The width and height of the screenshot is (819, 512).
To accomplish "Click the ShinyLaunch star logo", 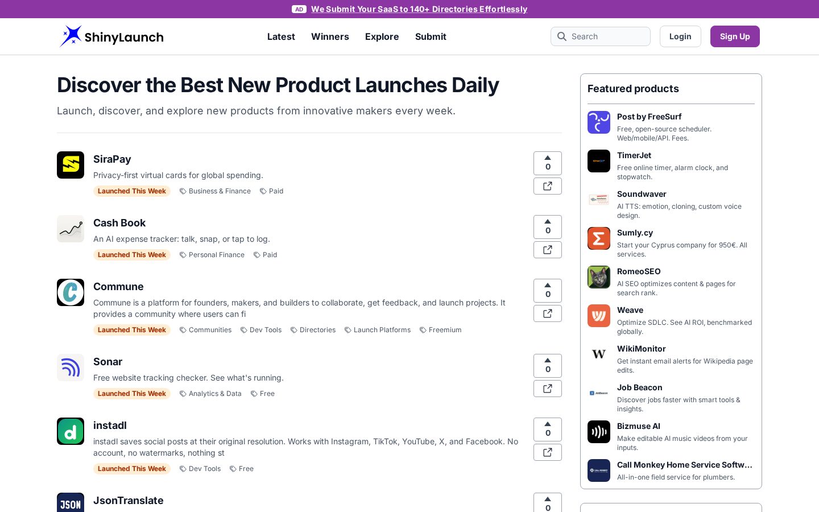I will (x=71, y=36).
